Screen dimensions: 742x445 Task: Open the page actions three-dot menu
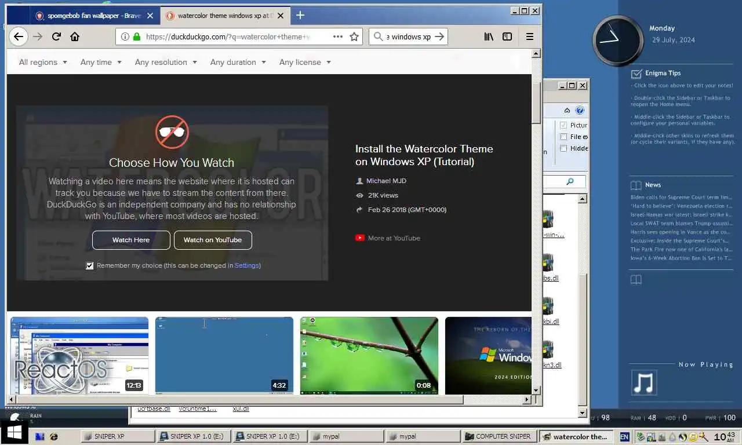click(x=337, y=37)
